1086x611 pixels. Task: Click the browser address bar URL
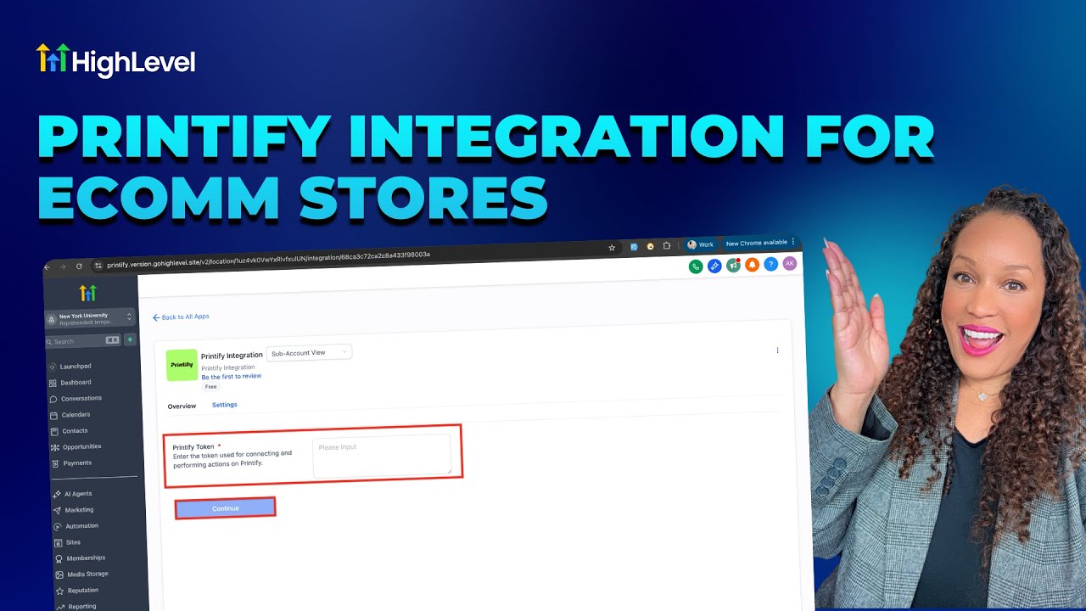269,260
